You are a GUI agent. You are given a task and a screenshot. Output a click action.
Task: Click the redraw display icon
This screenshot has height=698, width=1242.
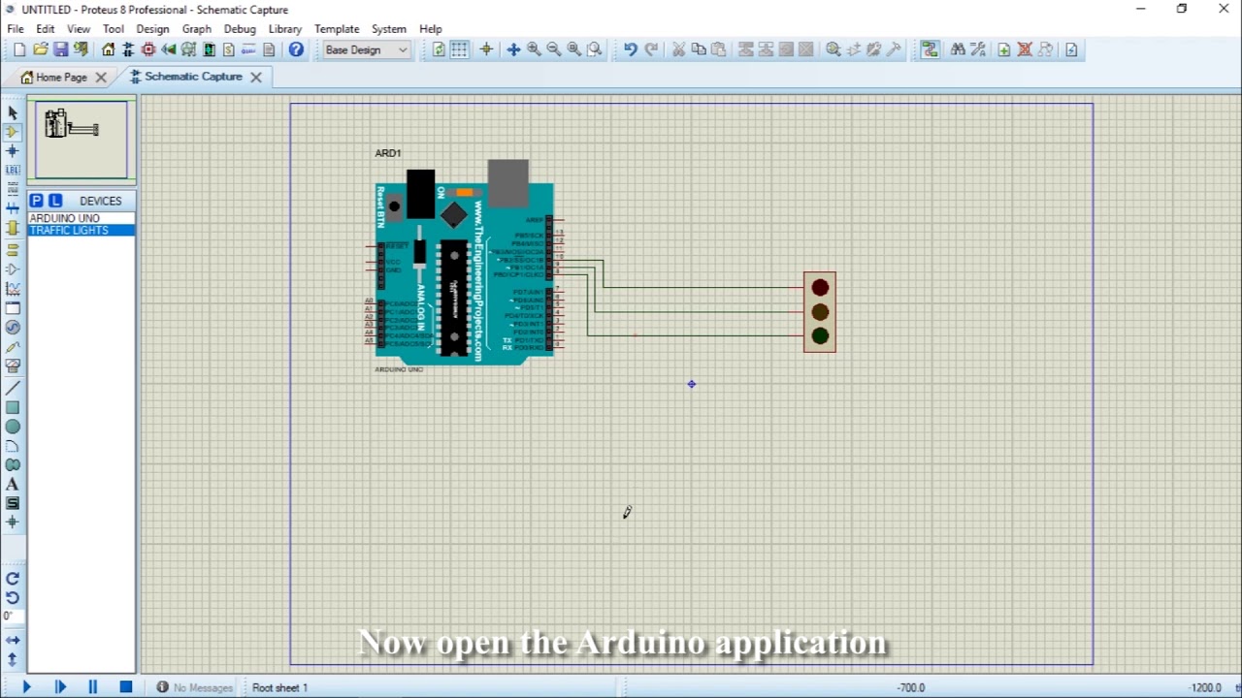click(x=439, y=49)
